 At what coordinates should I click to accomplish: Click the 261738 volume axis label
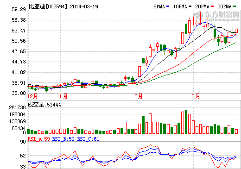pos(17,107)
